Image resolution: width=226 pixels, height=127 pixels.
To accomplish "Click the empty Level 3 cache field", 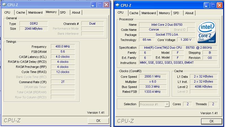I will click(203, 92).
